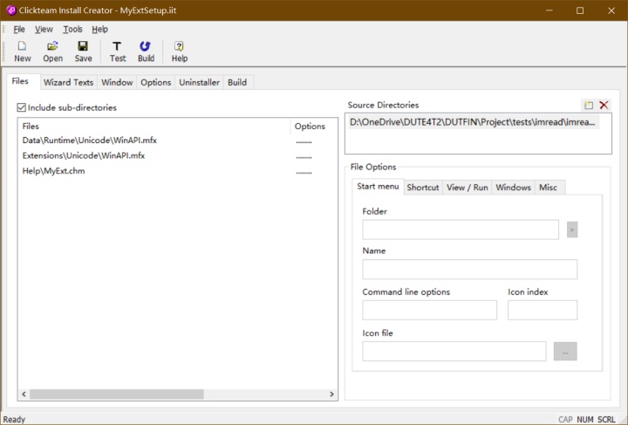628x425 pixels.
Task: Click the Build toolbar icon
Action: point(146,51)
